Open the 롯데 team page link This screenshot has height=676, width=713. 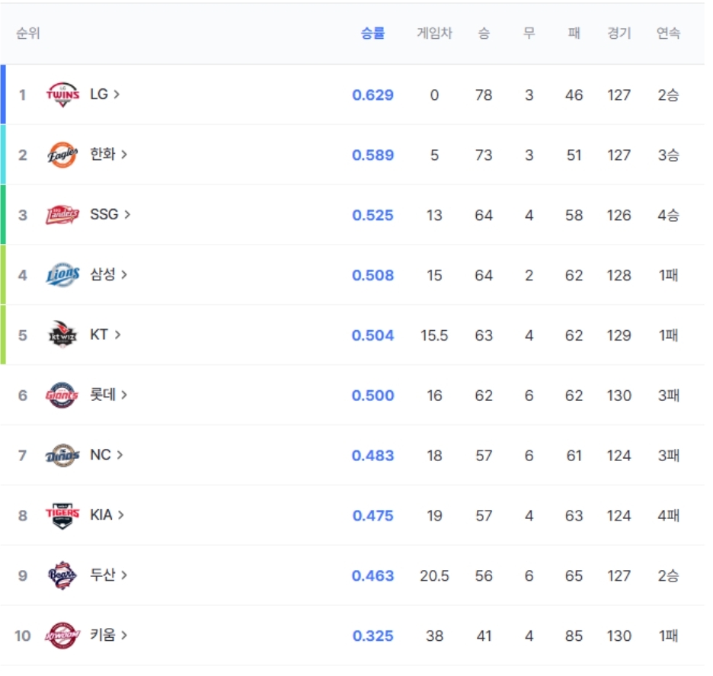109,395
